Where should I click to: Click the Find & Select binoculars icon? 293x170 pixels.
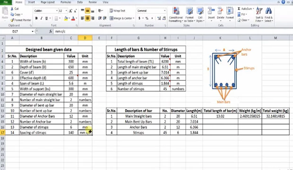point(268,11)
